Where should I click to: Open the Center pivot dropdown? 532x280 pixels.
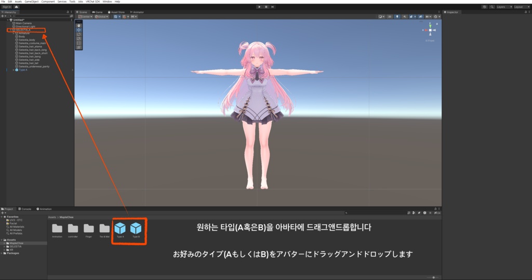coord(86,16)
